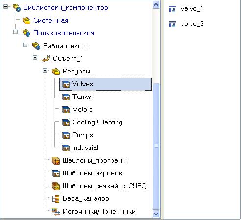This screenshot has width=241, height=220.
Task: Click the Industrial resource icon
Action: [x=66, y=148]
